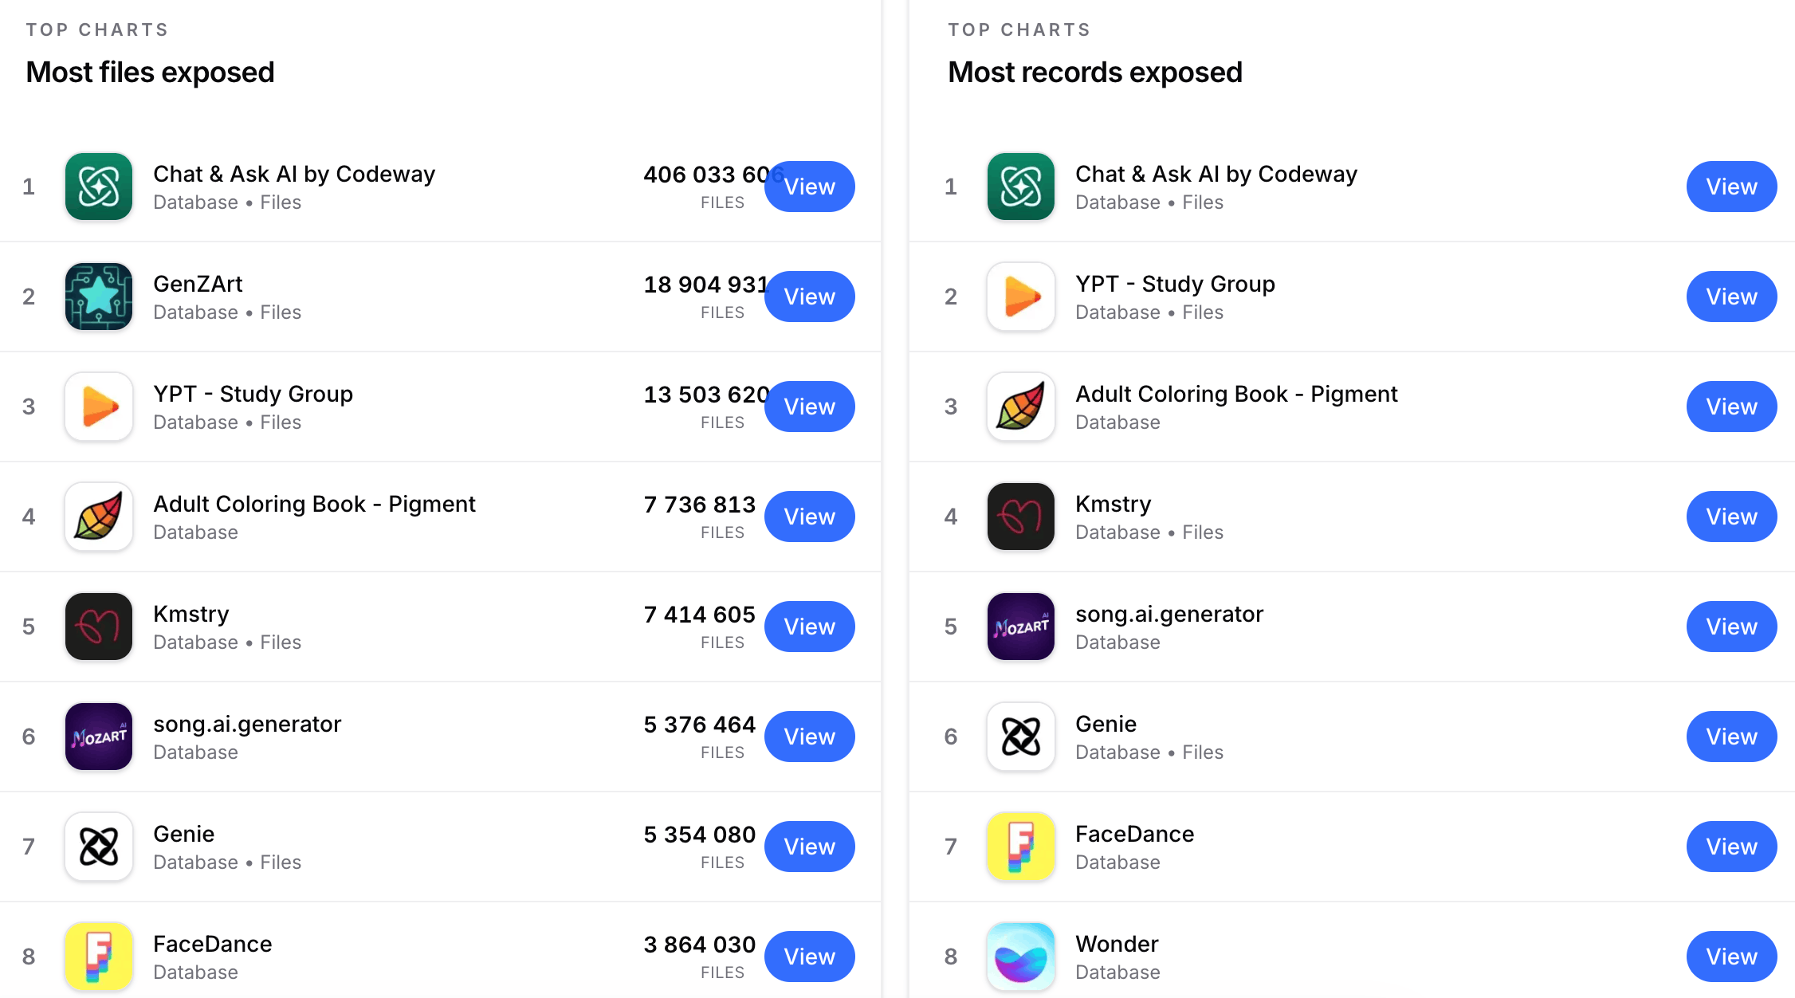Click the Most records exposed heading
The width and height of the screenshot is (1795, 998).
pyautogui.click(x=1095, y=72)
